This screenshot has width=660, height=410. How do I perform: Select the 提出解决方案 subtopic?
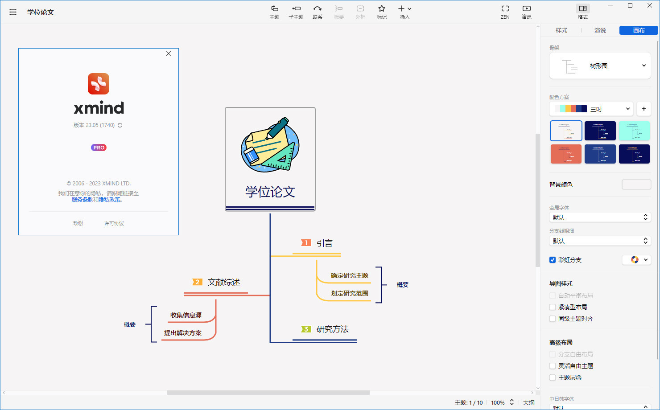point(183,333)
